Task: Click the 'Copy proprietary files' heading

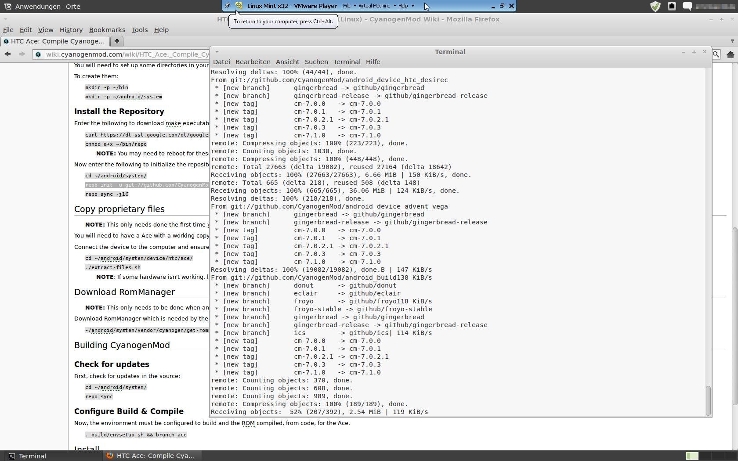Action: point(119,209)
